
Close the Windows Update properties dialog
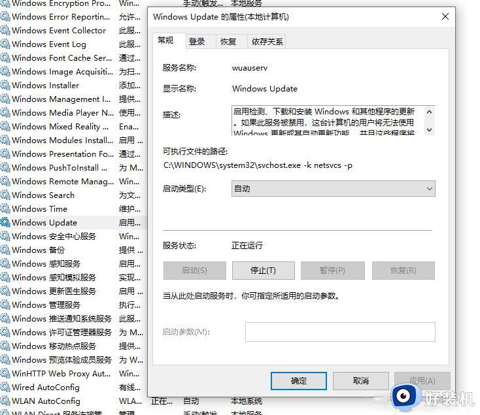(445, 16)
